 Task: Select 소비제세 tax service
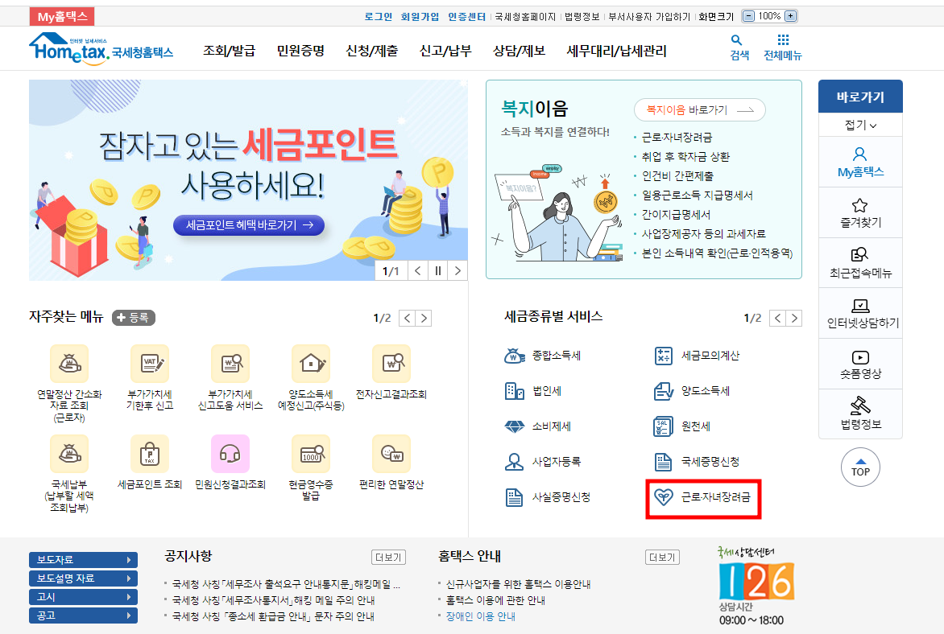537,426
